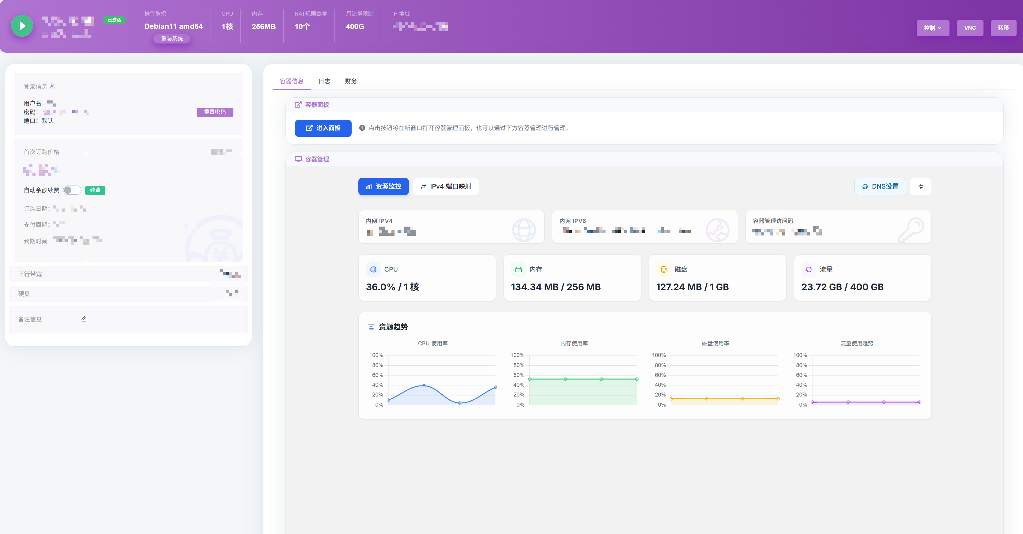Image resolution: width=1023 pixels, height=534 pixels.
Task: Click the "支付周期" label
Action: tap(36, 225)
